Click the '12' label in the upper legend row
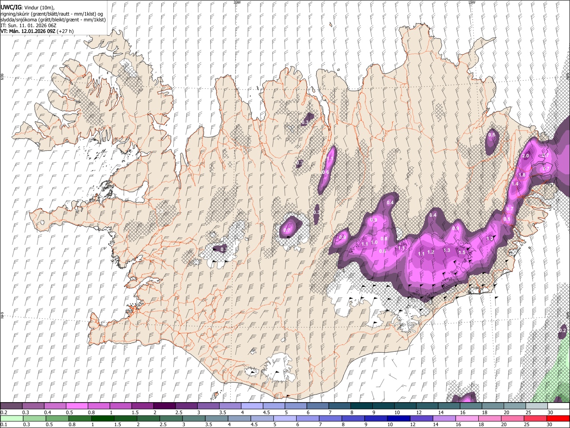Viewport: 570px width, 428px height. tap(419, 412)
